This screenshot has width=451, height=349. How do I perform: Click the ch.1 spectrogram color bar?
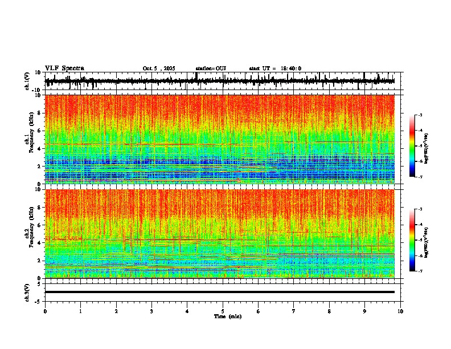point(412,146)
